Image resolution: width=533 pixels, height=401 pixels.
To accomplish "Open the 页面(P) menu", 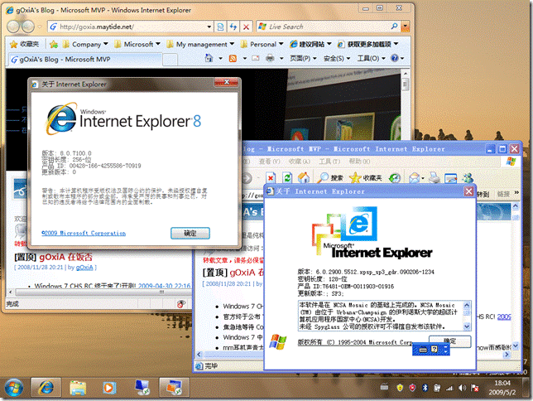I will 303,59.
